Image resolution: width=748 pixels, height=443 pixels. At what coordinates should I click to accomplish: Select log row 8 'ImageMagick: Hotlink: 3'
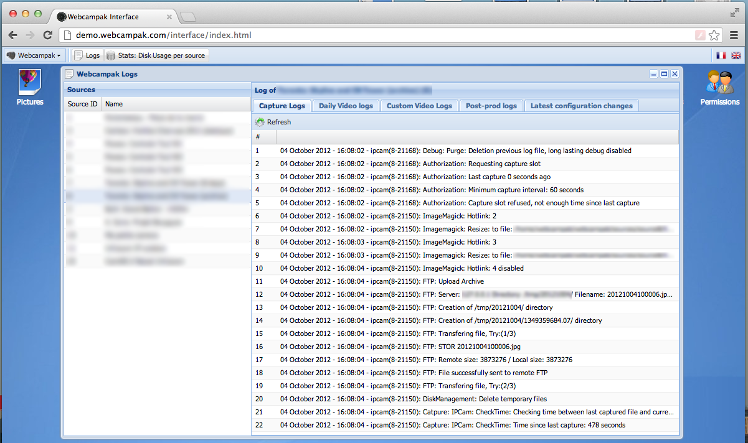coord(465,242)
